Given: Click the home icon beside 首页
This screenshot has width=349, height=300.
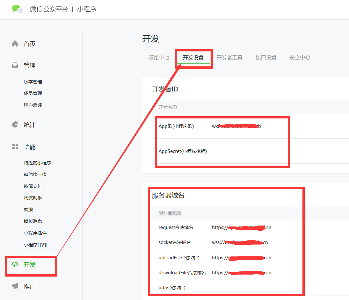Looking at the screenshot, I should 15,44.
